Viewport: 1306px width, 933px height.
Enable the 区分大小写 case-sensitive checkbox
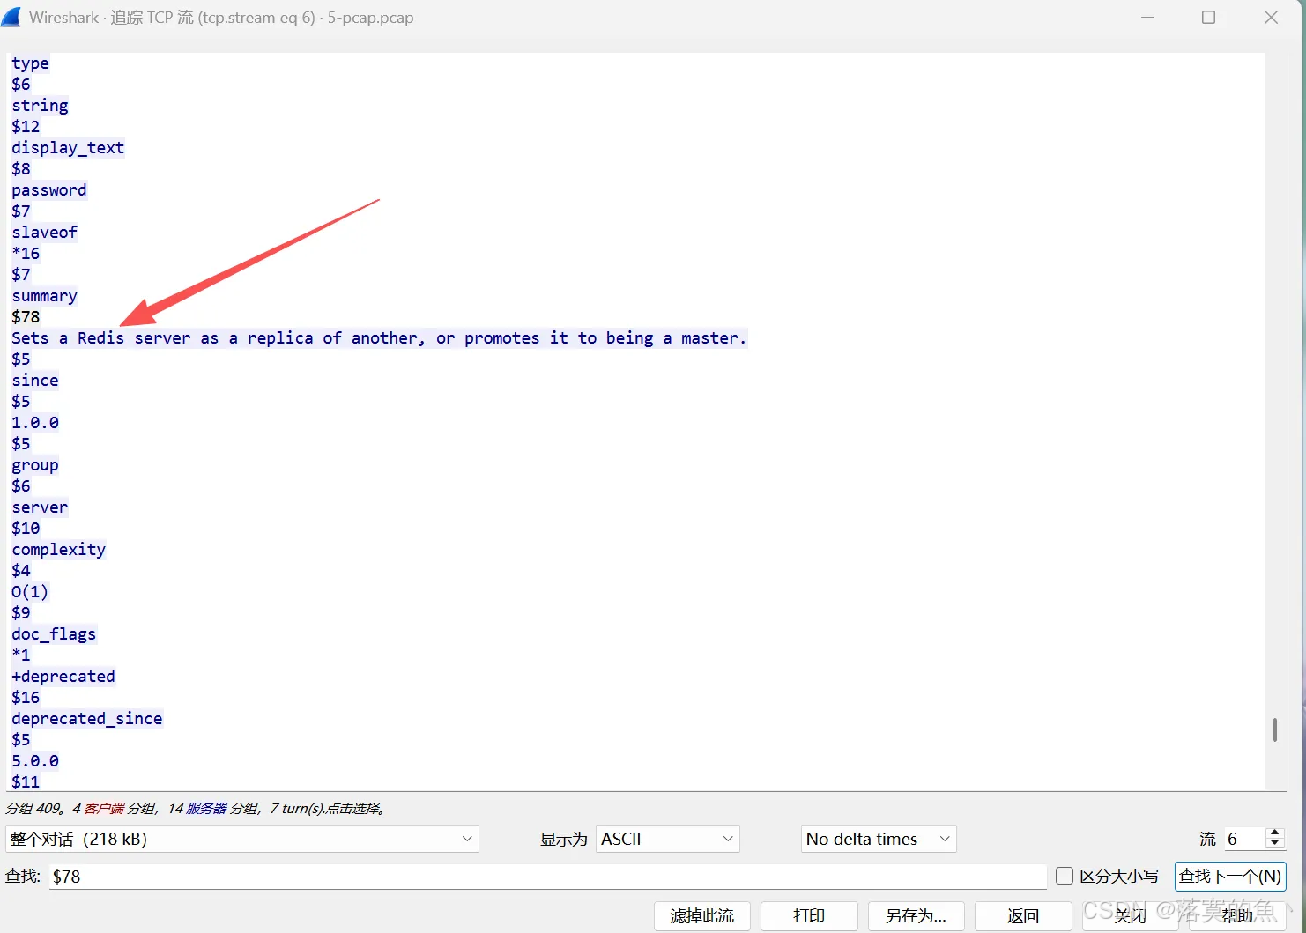tap(1065, 876)
